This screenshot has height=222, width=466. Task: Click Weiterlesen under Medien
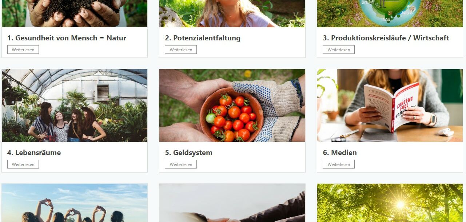[339, 164]
